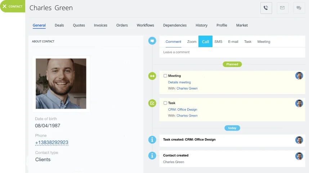Open the chat bubbles icon button
The height and width of the screenshot is (173, 309).
point(299,8)
